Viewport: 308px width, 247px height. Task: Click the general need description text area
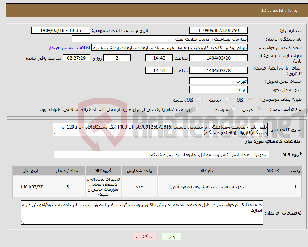point(160,129)
